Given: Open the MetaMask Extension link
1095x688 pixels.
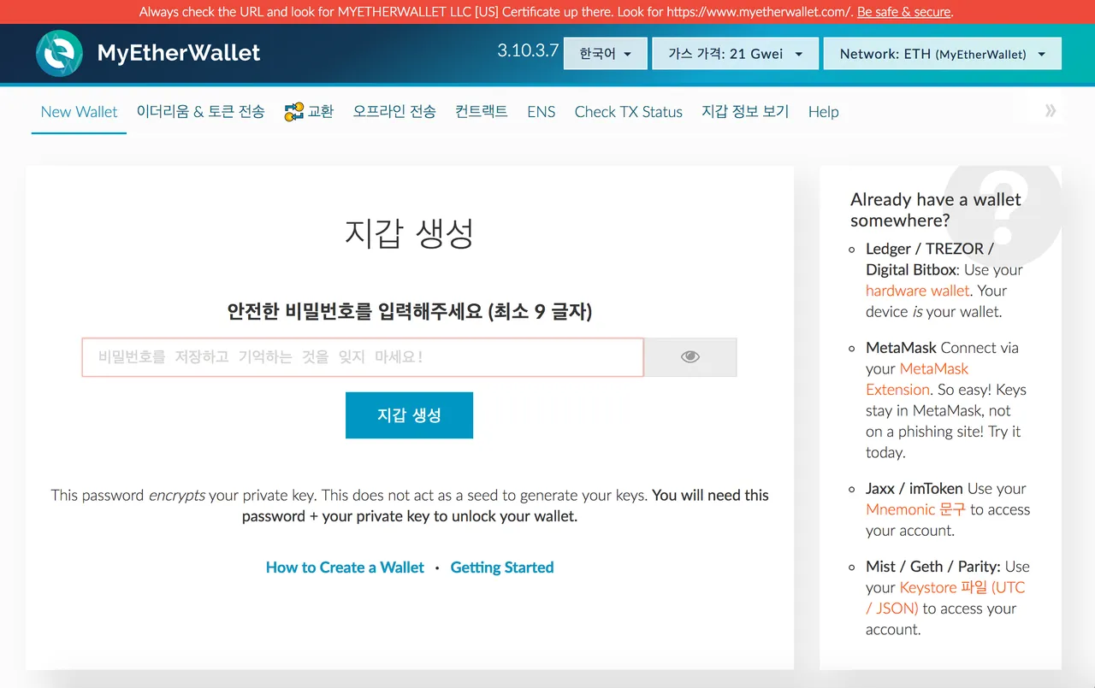Looking at the screenshot, I should [x=917, y=379].
